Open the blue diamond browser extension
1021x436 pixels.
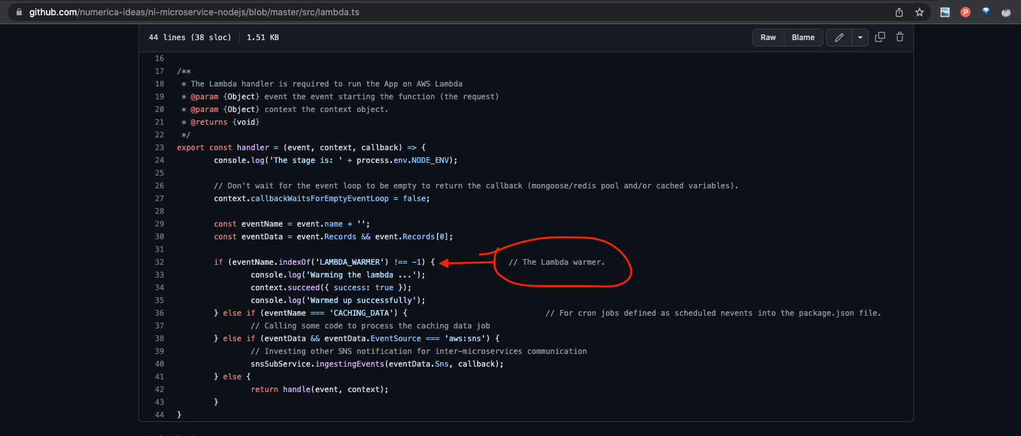(x=986, y=11)
